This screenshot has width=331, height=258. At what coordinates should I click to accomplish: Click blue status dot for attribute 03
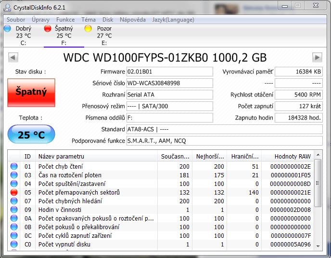pyautogui.click(x=14, y=175)
